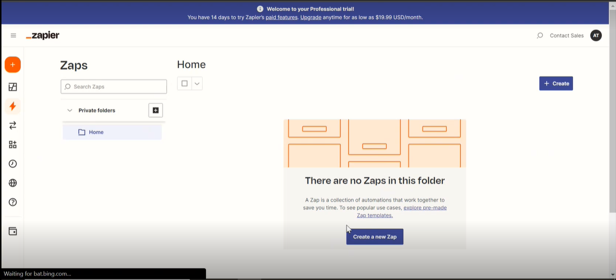Click the Upgrade link in banner
Image resolution: width=616 pixels, height=280 pixels.
click(311, 17)
